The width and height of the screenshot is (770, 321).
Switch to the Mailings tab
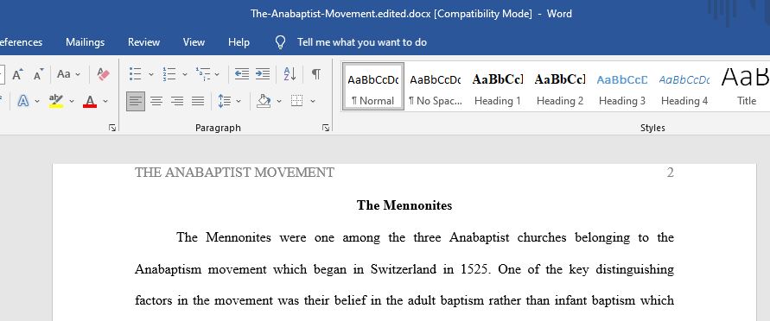point(85,42)
